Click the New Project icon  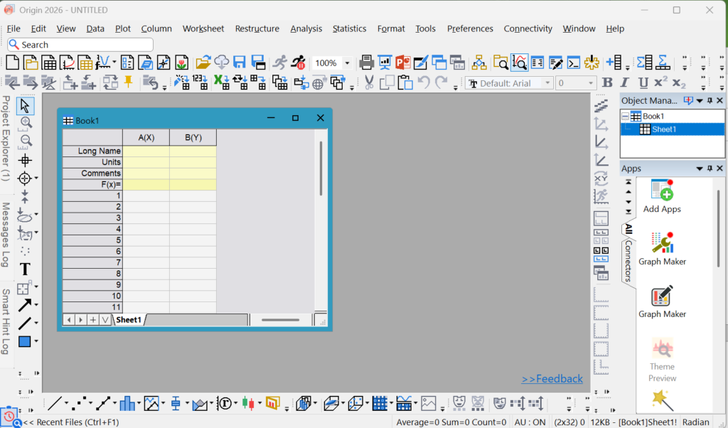(13, 62)
